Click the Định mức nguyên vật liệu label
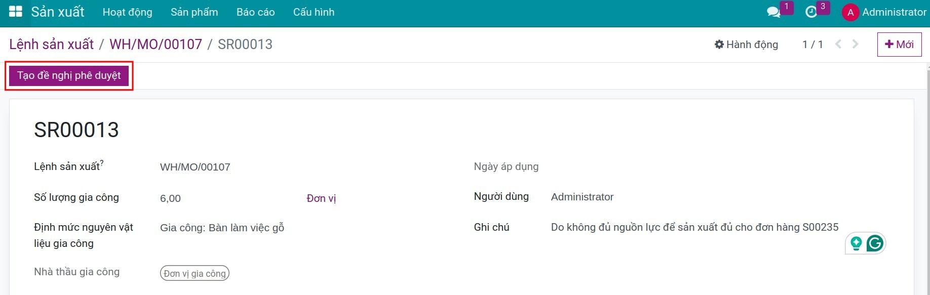 [x=84, y=235]
